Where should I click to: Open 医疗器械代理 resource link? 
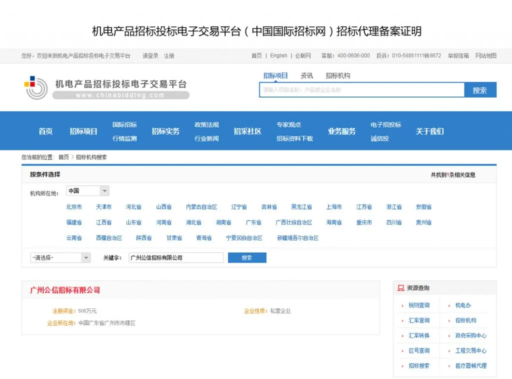[471, 365]
